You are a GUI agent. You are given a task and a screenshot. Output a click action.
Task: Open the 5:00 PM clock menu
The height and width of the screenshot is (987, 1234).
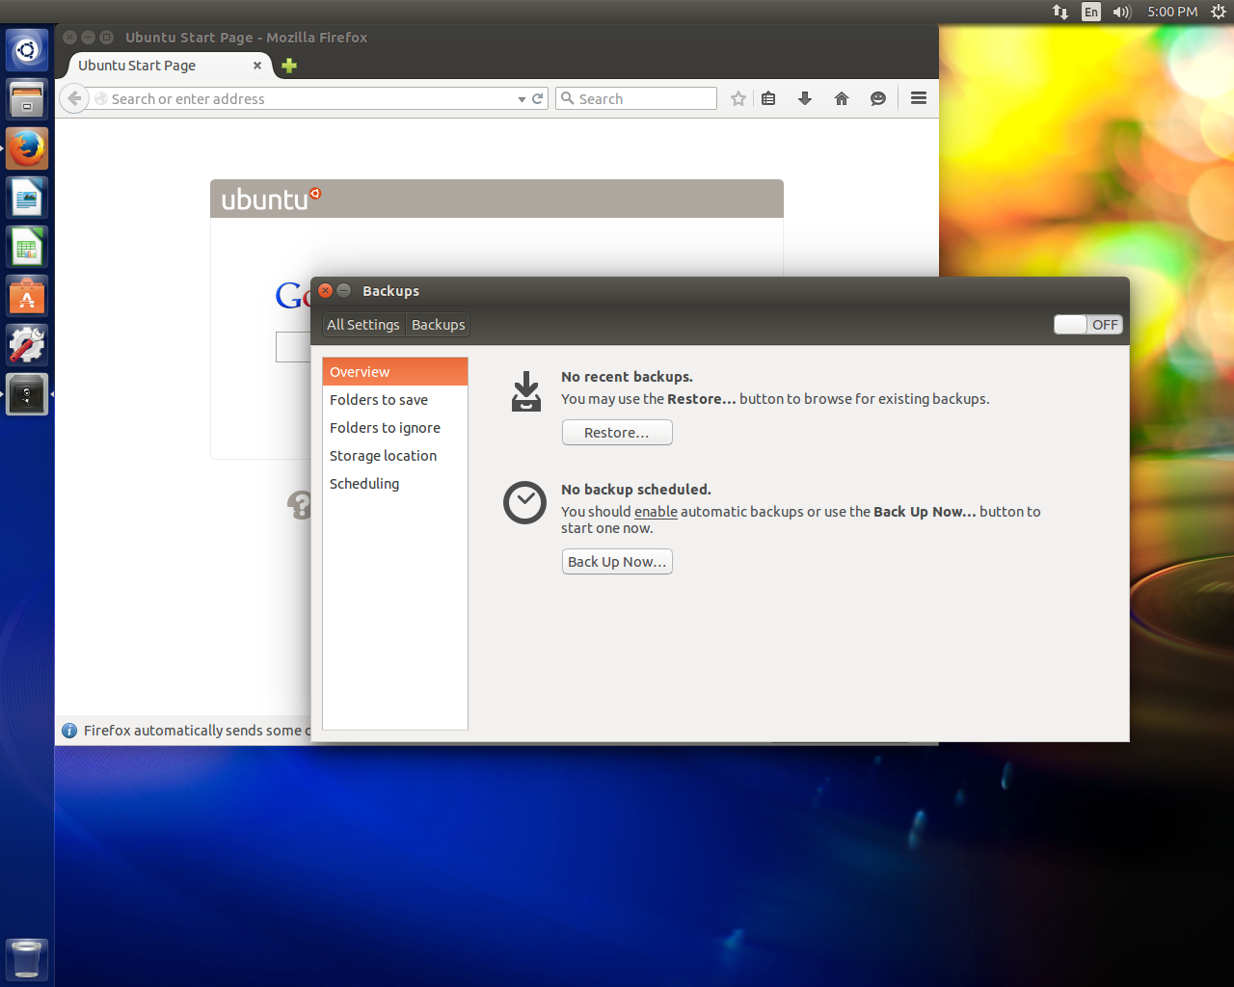(x=1172, y=12)
